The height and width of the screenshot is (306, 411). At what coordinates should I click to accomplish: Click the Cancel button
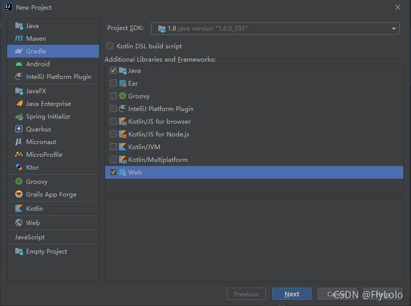337,294
